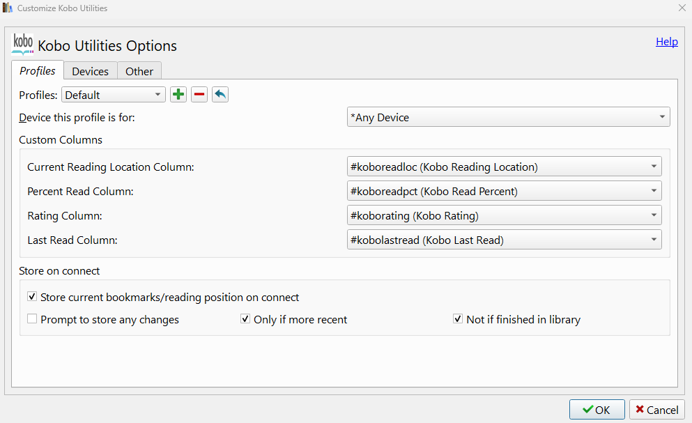Toggle Store current bookmarks on connect checkbox
This screenshot has width=692, height=423.
pyautogui.click(x=32, y=297)
